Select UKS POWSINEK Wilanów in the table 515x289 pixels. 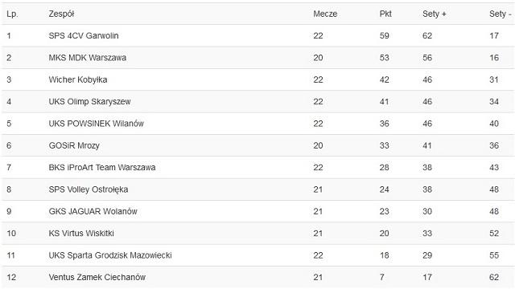pyautogui.click(x=97, y=124)
